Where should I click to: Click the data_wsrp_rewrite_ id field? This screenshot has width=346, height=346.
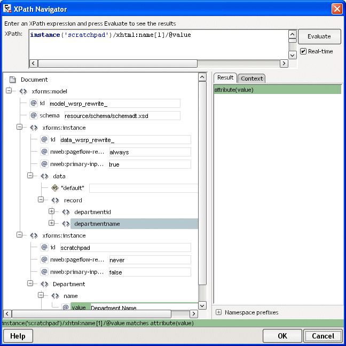[125, 140]
